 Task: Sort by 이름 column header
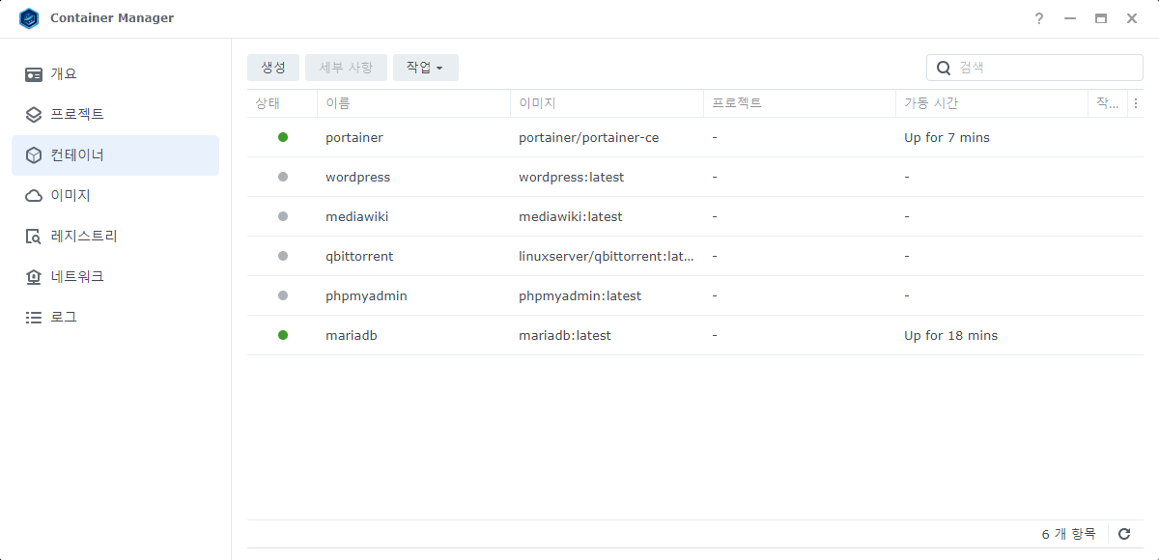pos(413,103)
